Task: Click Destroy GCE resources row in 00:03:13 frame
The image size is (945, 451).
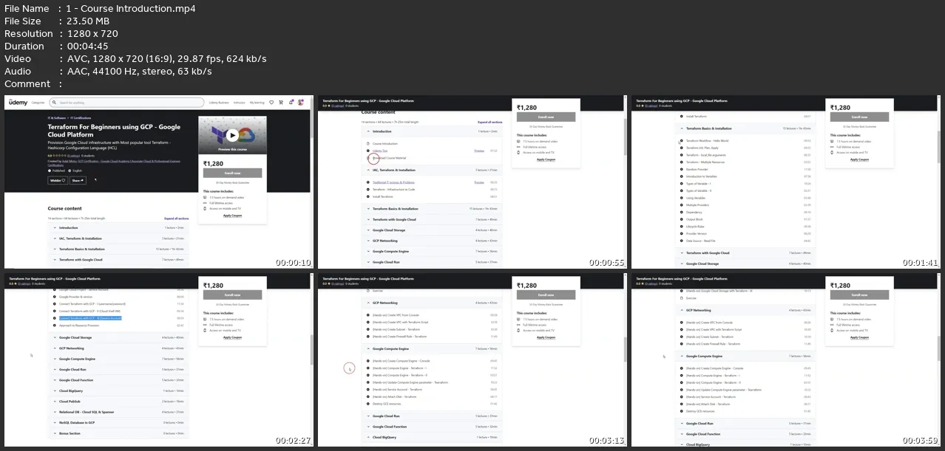Action: tap(432, 404)
